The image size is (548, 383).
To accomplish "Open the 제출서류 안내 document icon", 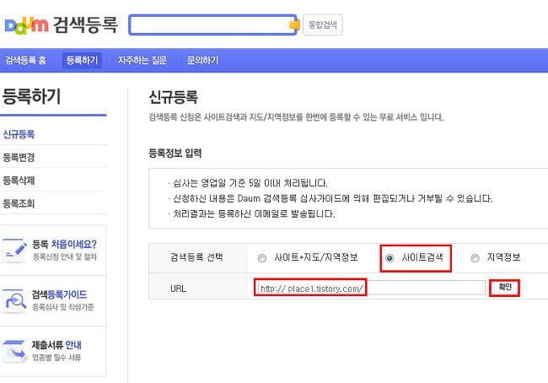I will click(x=14, y=351).
